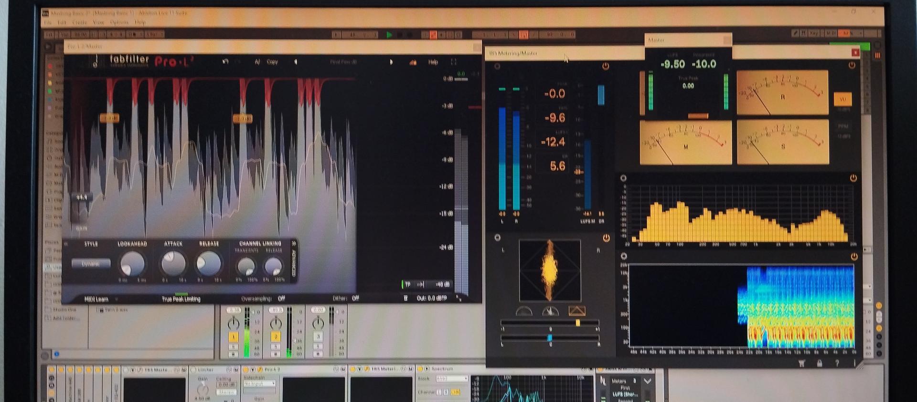Open the Dither Off dropdown
This screenshot has width=917, height=402.
(x=355, y=299)
